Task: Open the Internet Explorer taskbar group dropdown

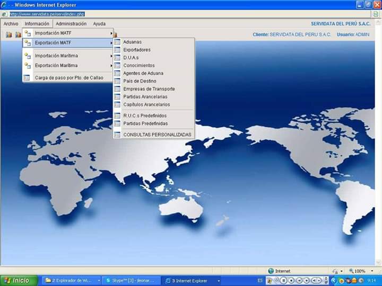Action: click(218, 280)
